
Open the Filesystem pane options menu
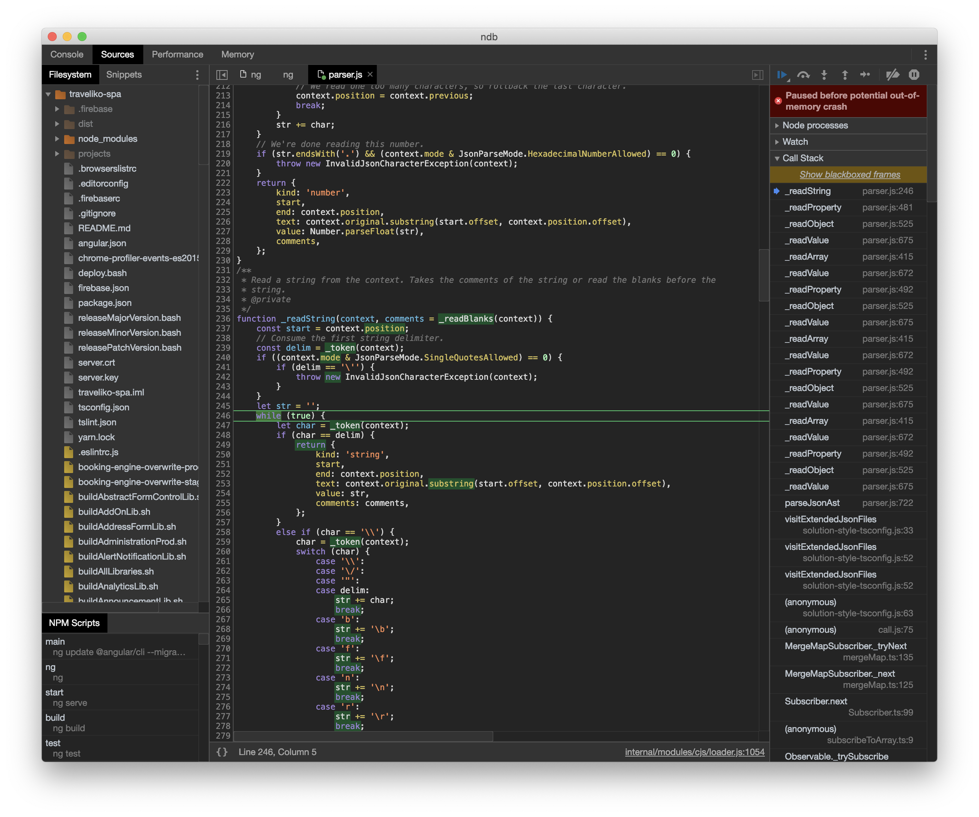click(197, 75)
